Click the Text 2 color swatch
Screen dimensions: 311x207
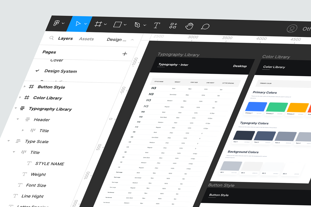coord(265,136)
